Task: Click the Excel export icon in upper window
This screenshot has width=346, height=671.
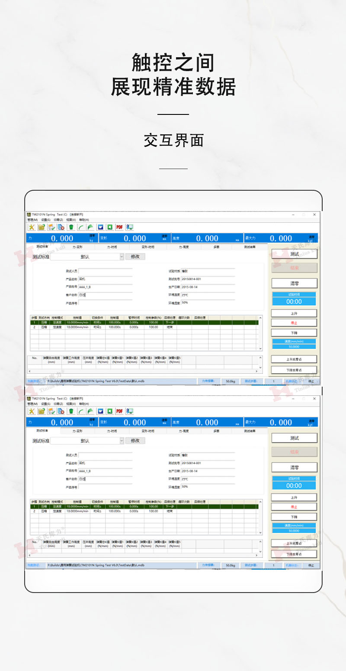Action: (x=110, y=227)
